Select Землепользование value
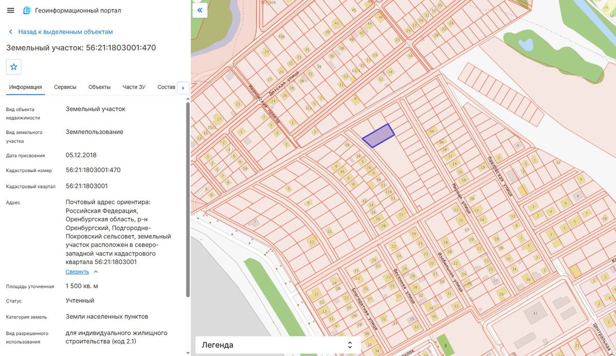 point(94,132)
